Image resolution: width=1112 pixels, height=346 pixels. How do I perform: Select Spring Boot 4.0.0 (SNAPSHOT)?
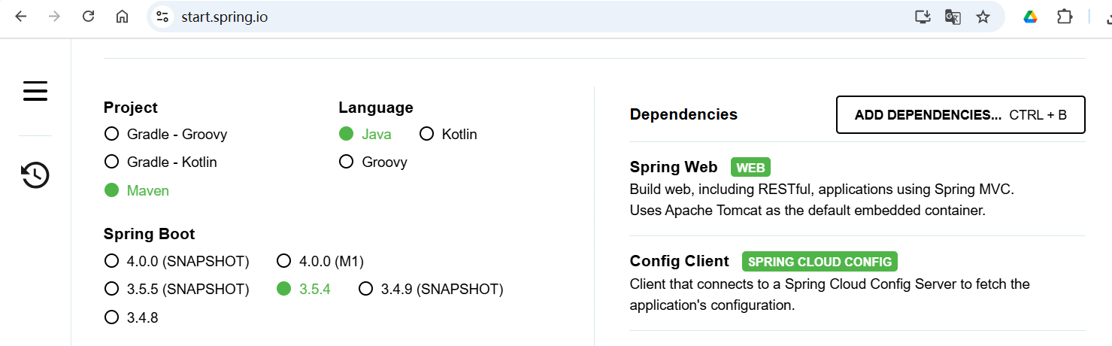coord(177,261)
